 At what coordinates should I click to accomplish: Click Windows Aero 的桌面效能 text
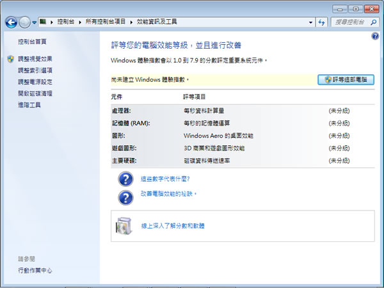218,136
